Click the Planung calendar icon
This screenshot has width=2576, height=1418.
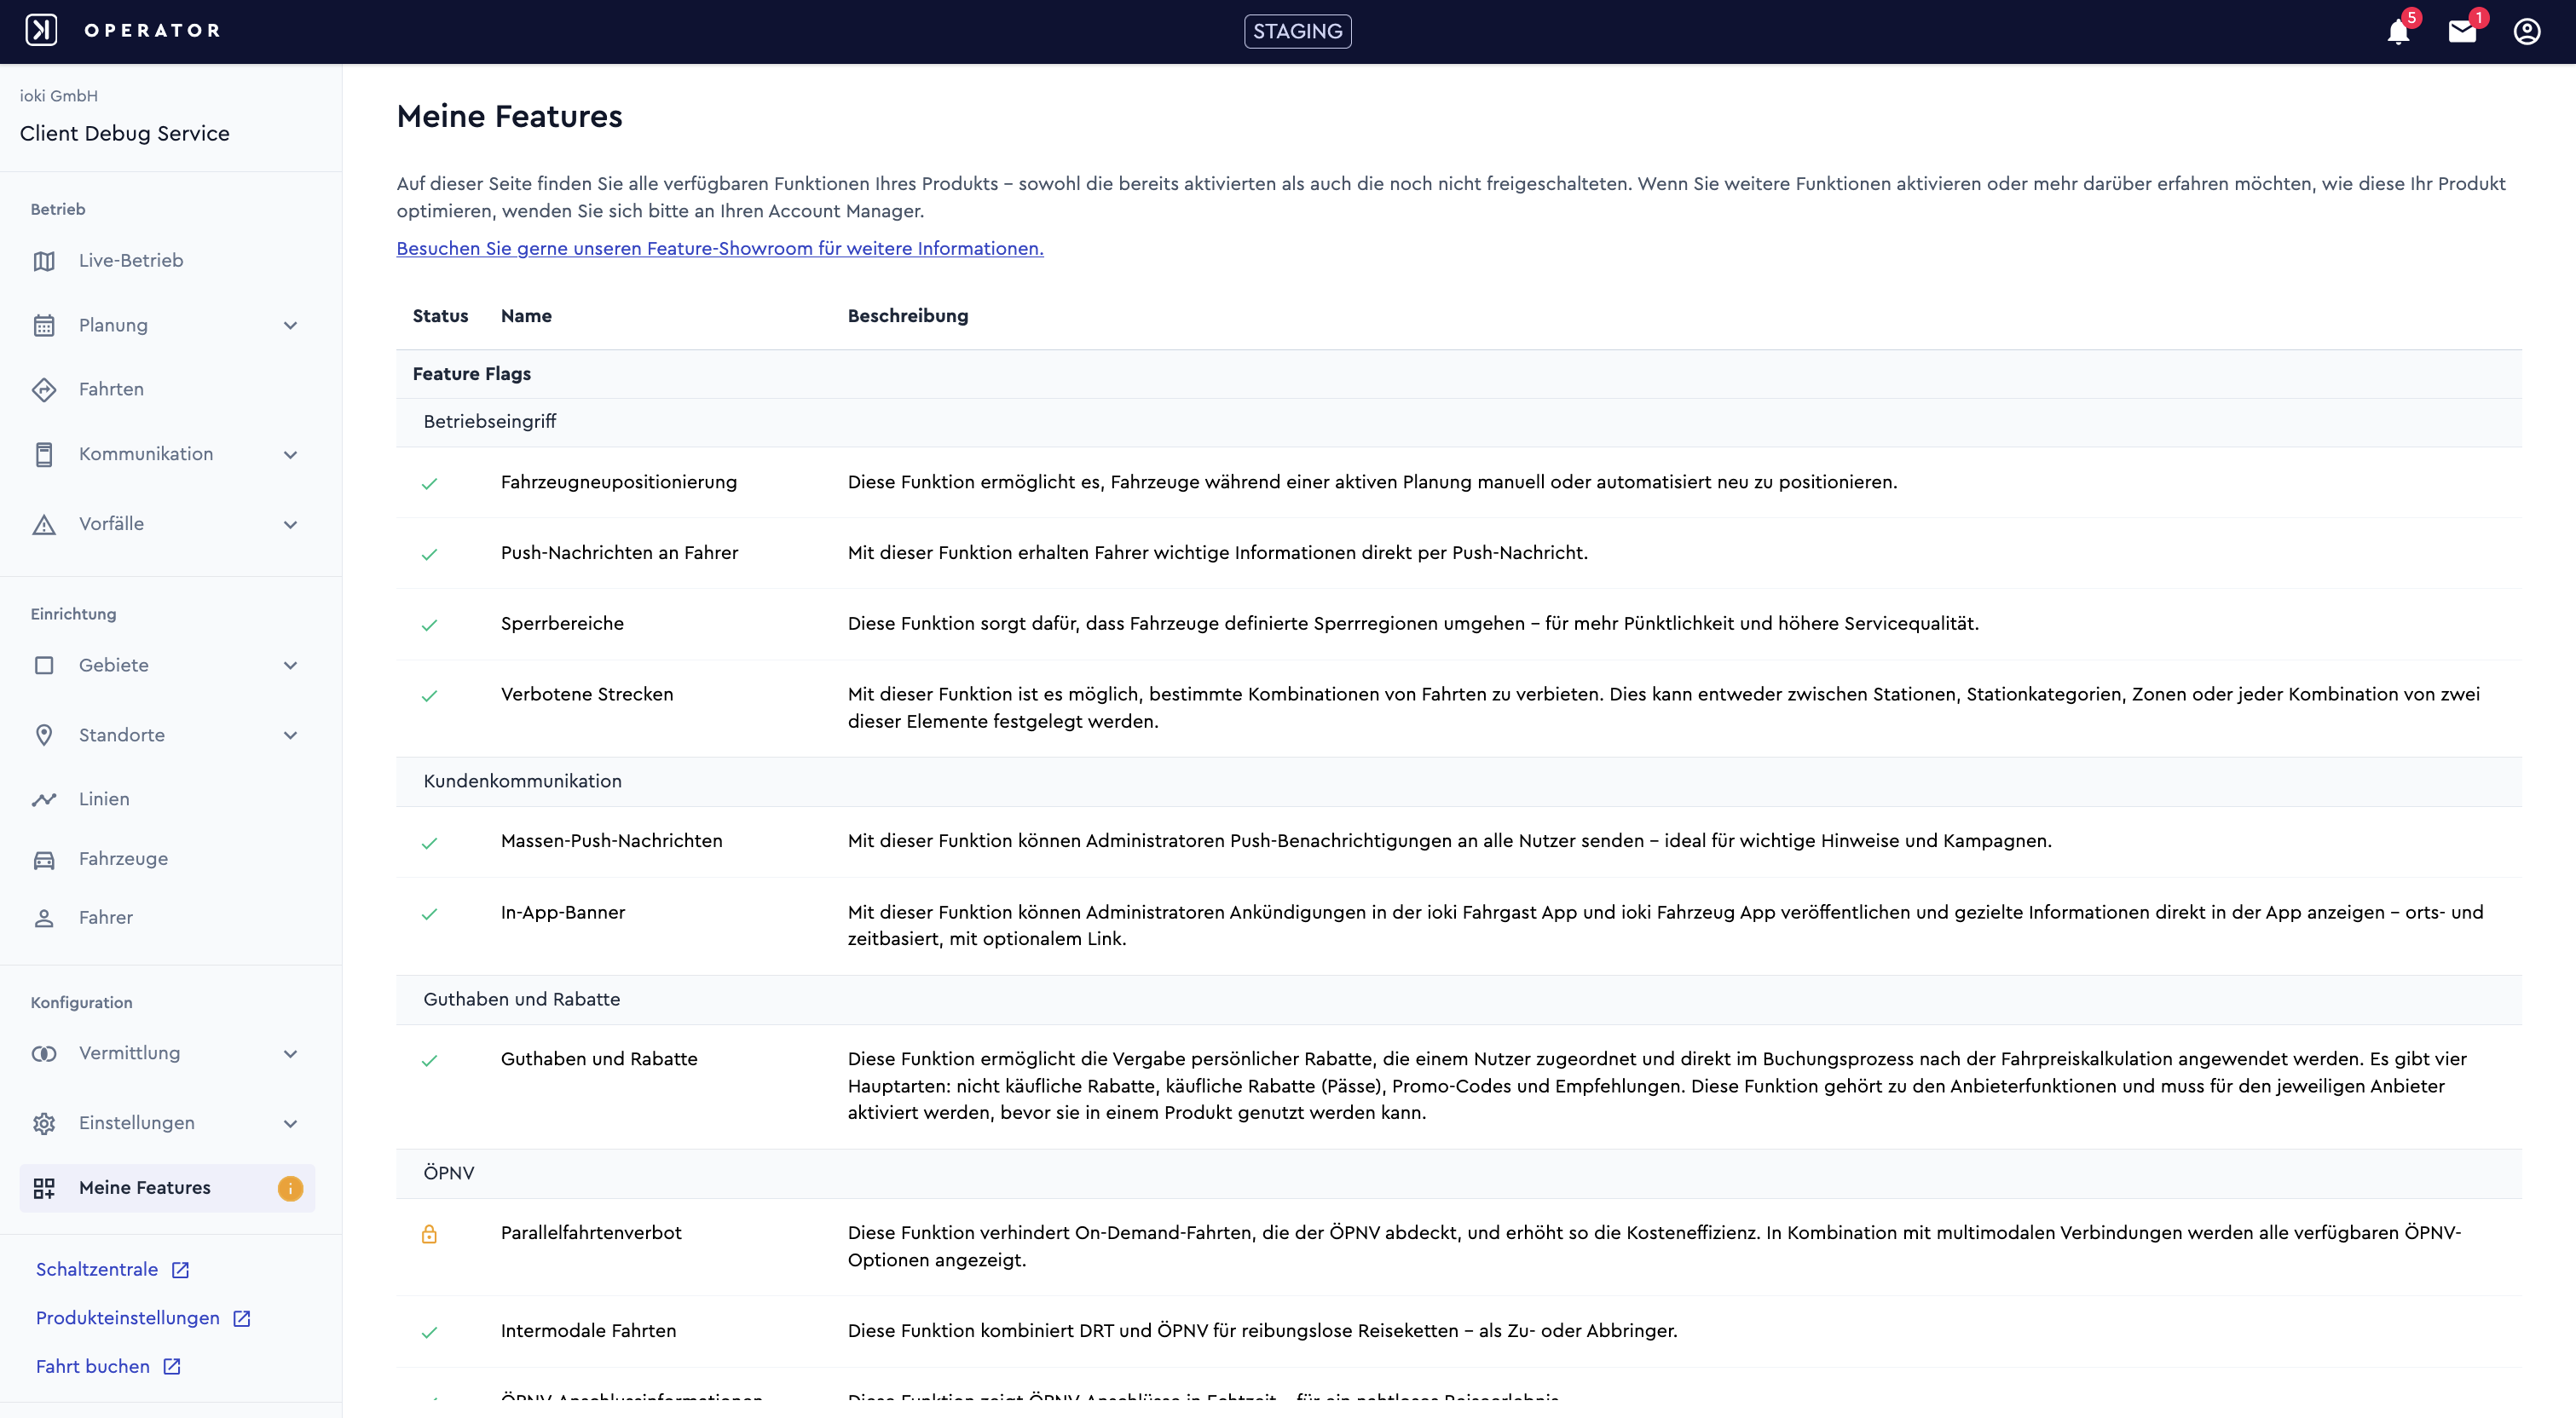pos(44,326)
